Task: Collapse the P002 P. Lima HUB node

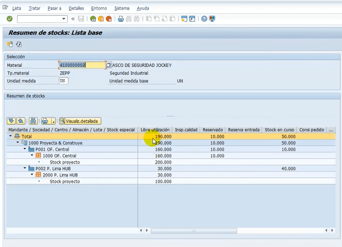Action: (25, 168)
